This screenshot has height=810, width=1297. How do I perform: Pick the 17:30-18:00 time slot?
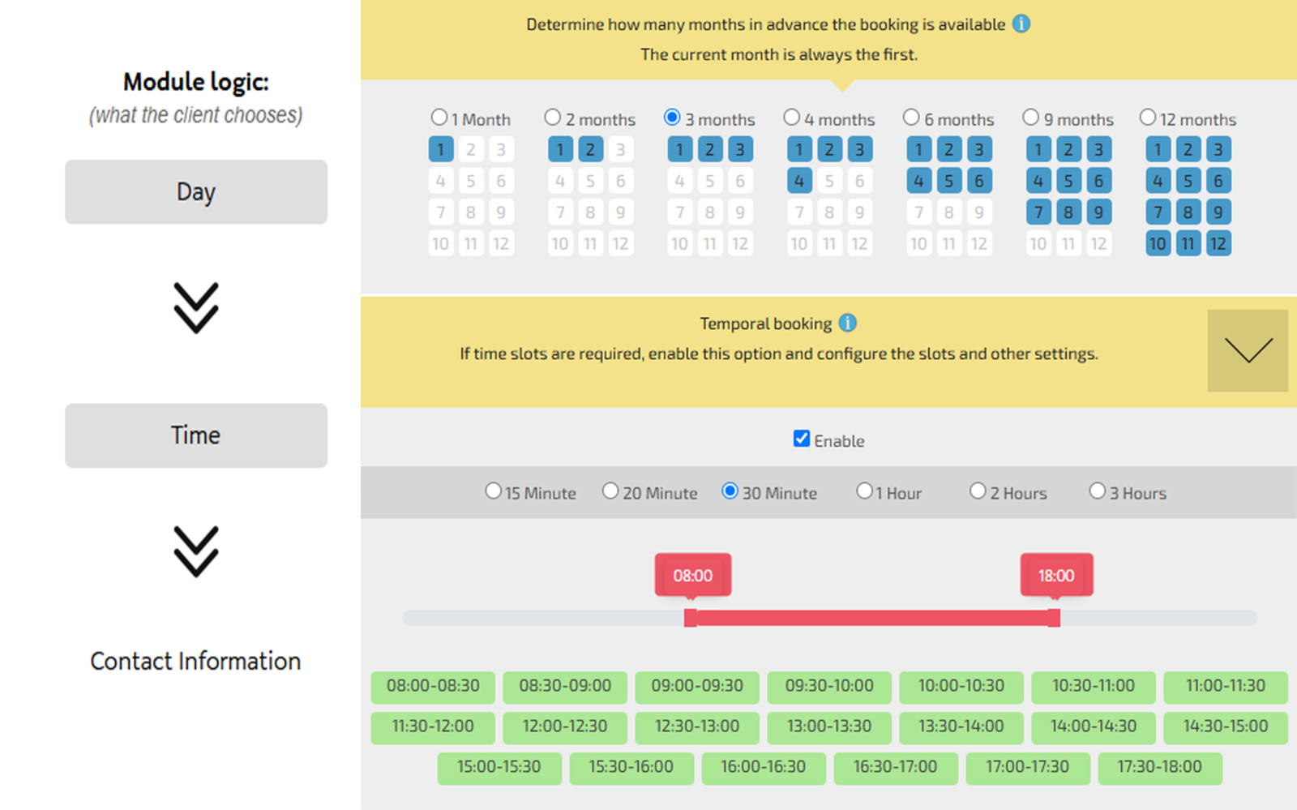pyautogui.click(x=1159, y=767)
